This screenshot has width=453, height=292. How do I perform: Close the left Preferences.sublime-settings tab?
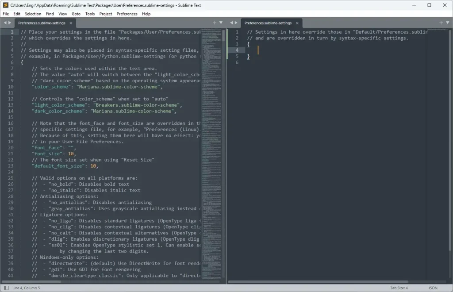click(71, 23)
